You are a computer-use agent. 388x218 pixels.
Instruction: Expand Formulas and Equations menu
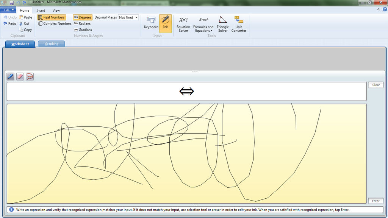point(203,24)
